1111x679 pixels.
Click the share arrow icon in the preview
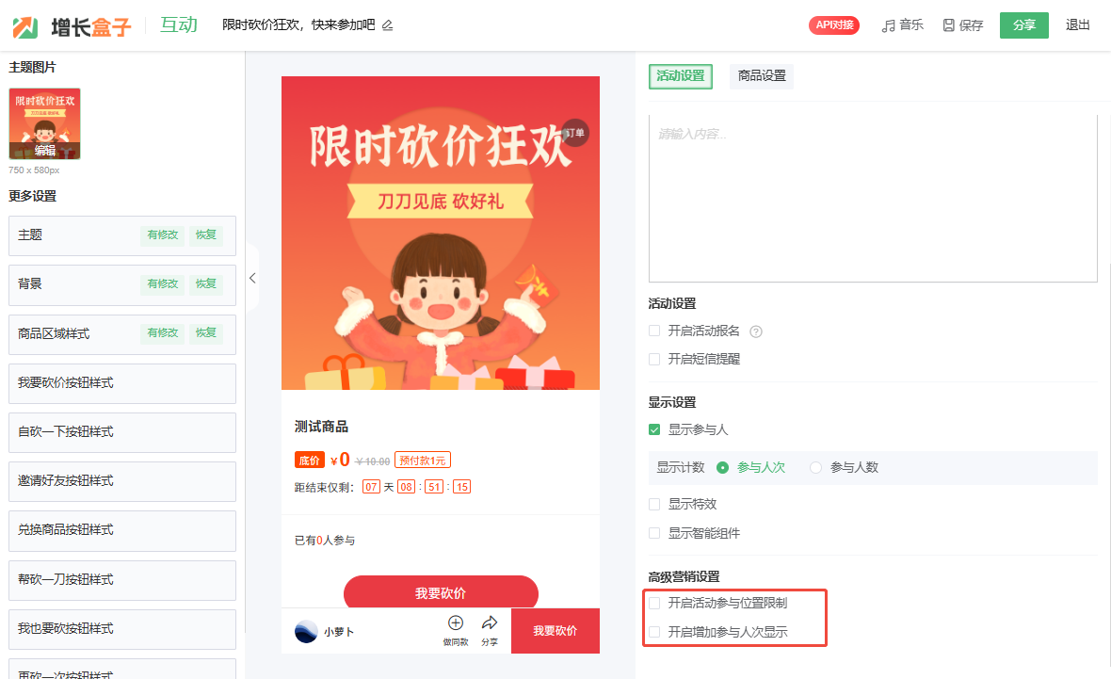[490, 623]
